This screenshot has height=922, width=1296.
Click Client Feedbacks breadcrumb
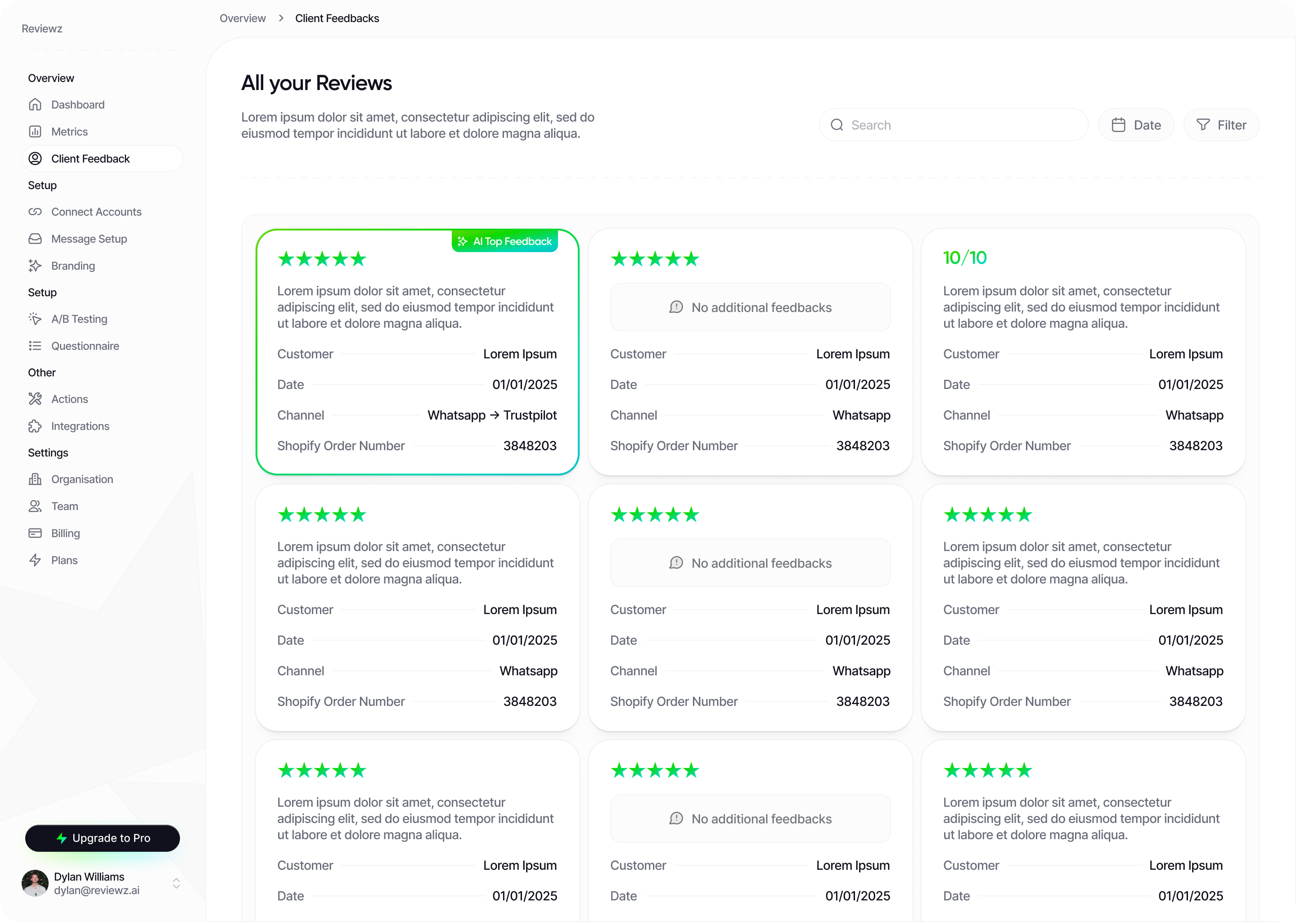(337, 18)
